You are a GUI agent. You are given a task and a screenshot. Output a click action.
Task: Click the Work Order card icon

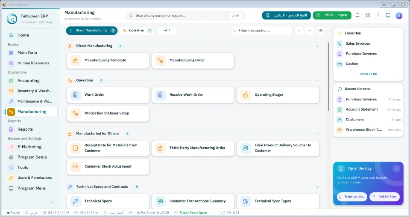[75, 95]
